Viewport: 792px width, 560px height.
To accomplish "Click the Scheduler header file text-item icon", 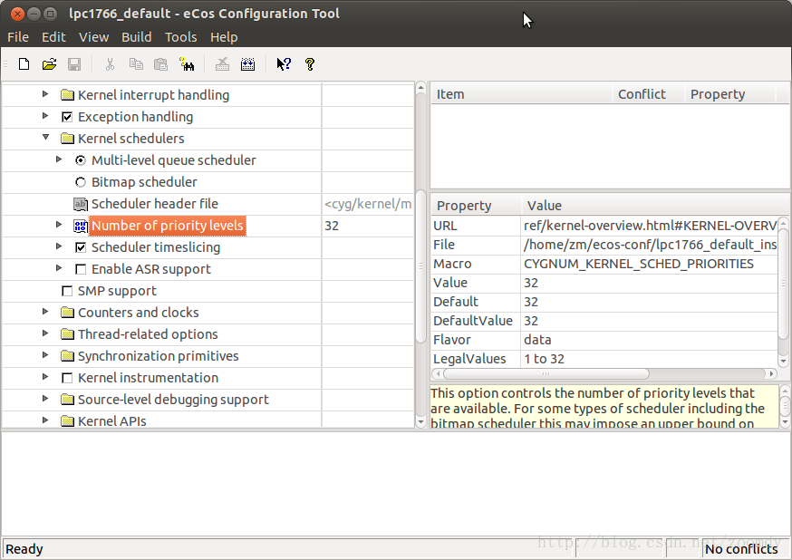I will point(81,204).
